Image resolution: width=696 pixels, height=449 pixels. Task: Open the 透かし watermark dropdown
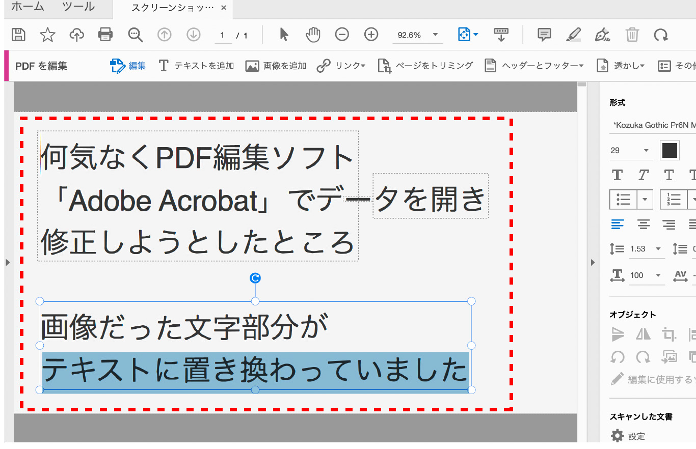click(621, 66)
